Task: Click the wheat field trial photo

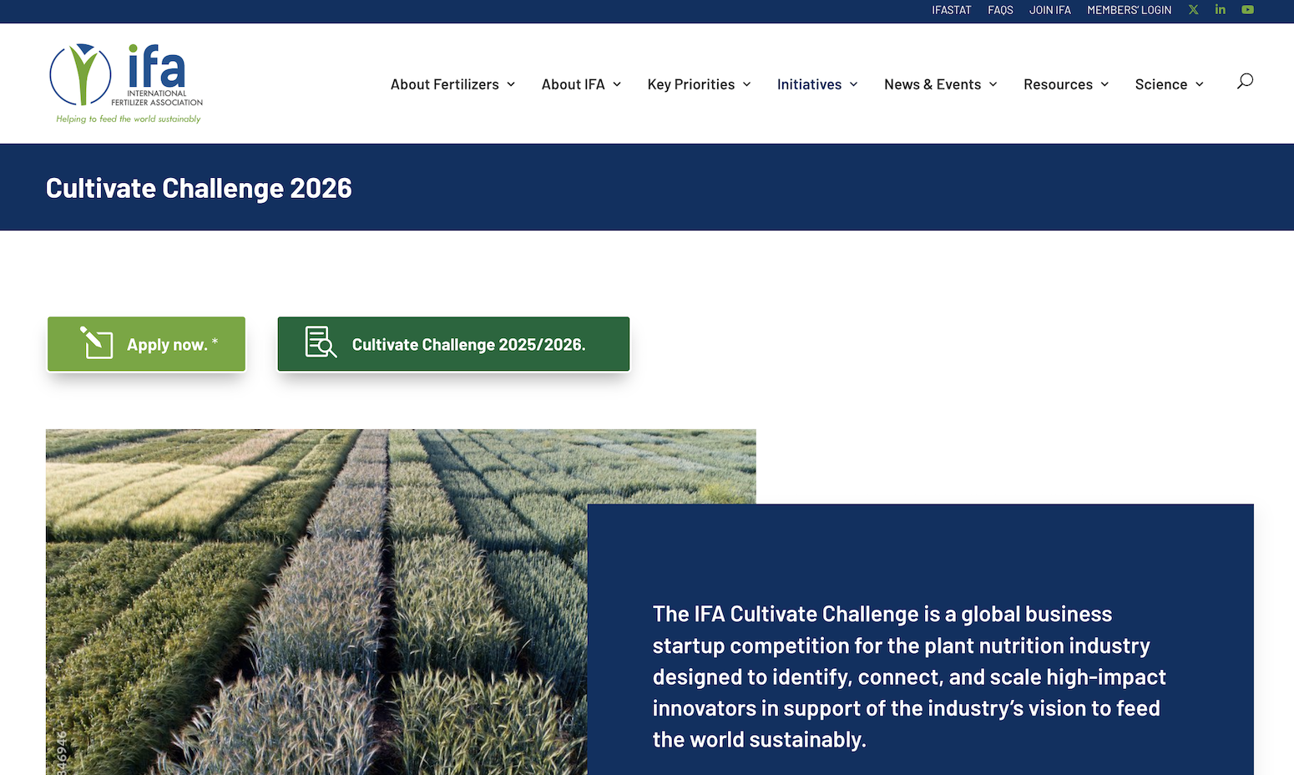Action: pos(317,601)
